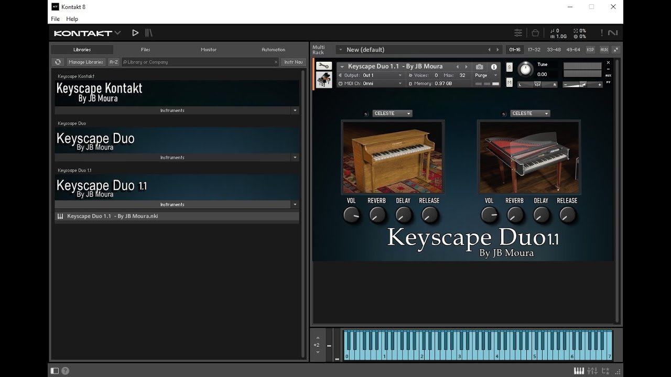Toggle the sidebar panel icon at bottom-left
This screenshot has width=671, height=377.
[55, 371]
